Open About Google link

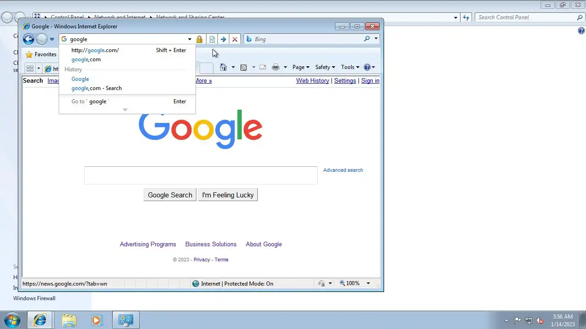[264, 244]
